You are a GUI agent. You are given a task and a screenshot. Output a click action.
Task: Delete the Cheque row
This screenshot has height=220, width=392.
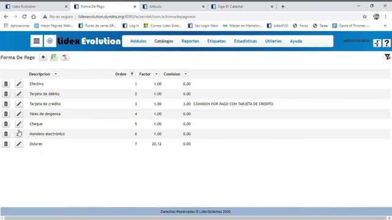(6, 123)
